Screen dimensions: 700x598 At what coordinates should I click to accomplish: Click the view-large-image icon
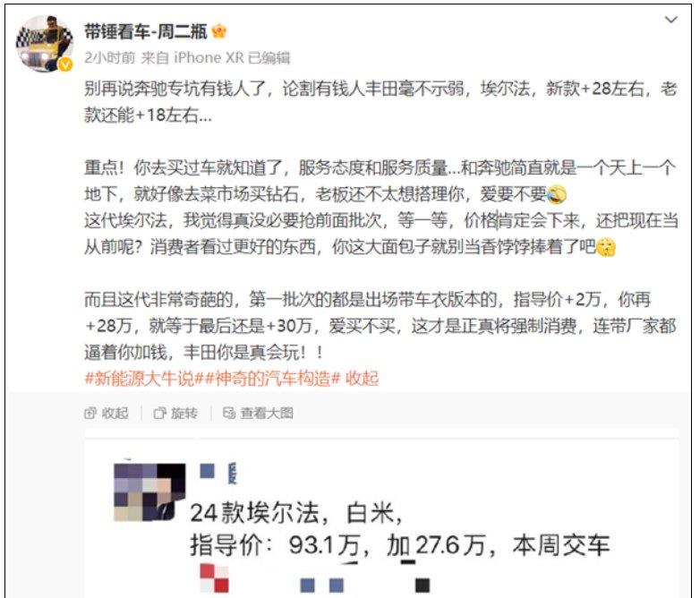click(x=229, y=413)
